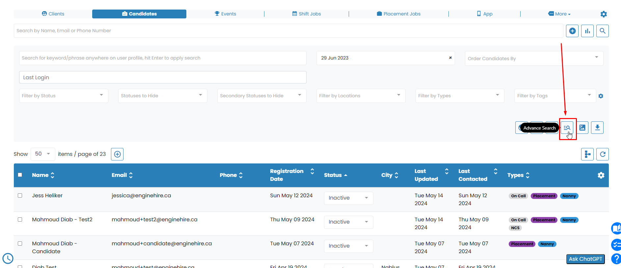The height and width of the screenshot is (268, 621).
Task: Expand the Filter by Status dropdown
Action: click(64, 96)
